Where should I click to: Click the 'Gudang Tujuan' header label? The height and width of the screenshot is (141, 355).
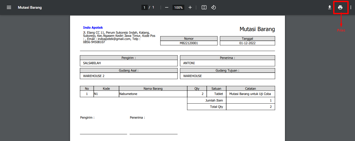tap(227, 70)
